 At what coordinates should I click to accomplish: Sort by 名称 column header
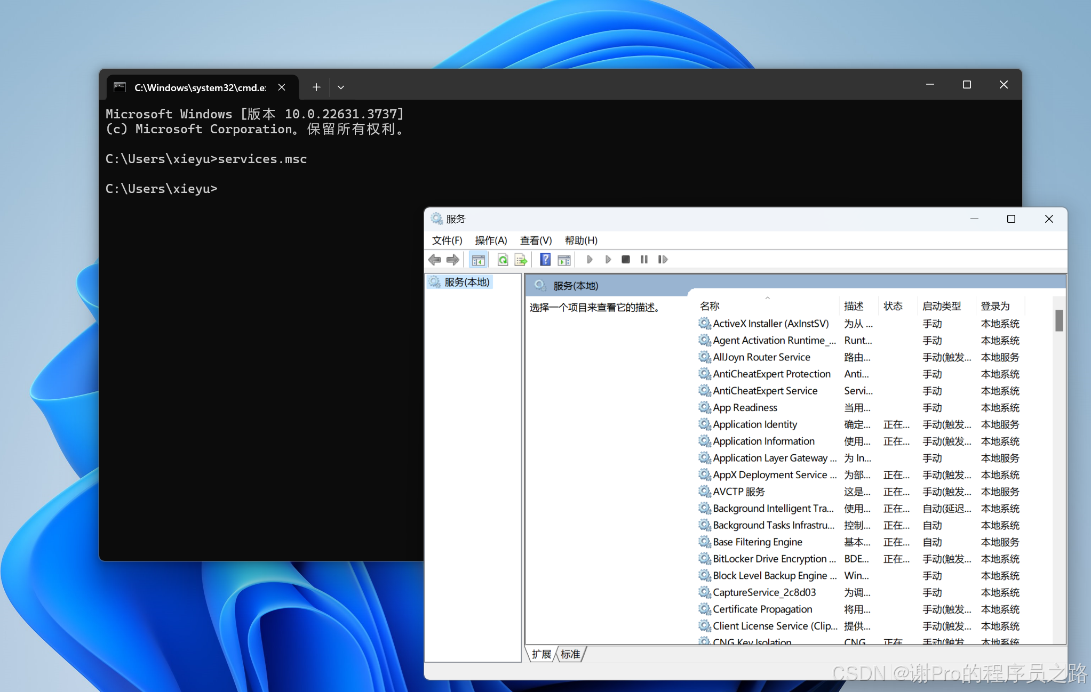pos(710,306)
